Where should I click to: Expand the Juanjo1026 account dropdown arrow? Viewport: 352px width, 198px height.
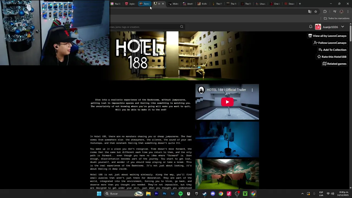(x=343, y=27)
